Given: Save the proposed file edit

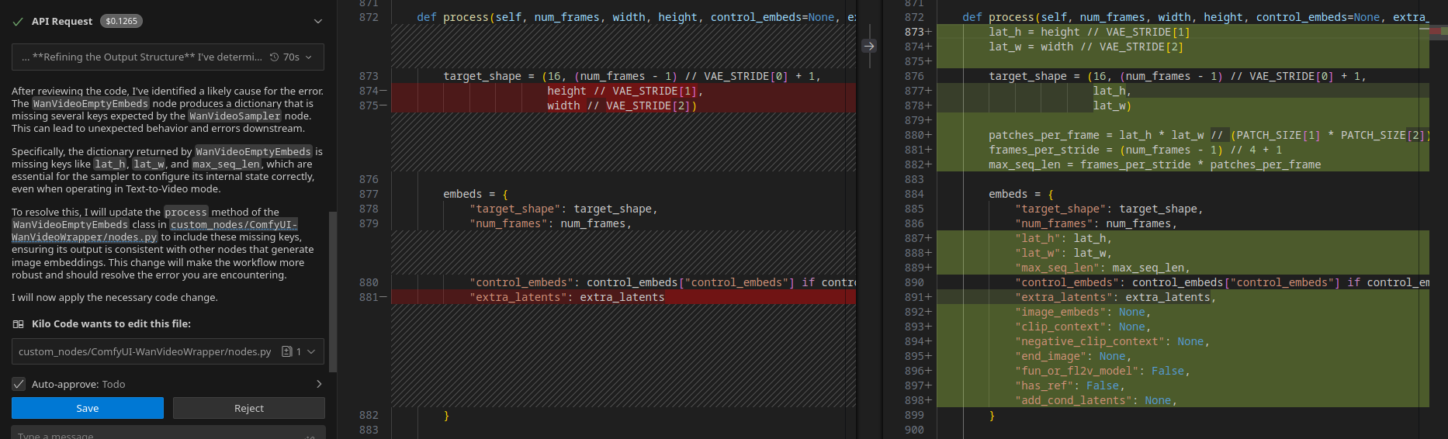Looking at the screenshot, I should pyautogui.click(x=88, y=408).
